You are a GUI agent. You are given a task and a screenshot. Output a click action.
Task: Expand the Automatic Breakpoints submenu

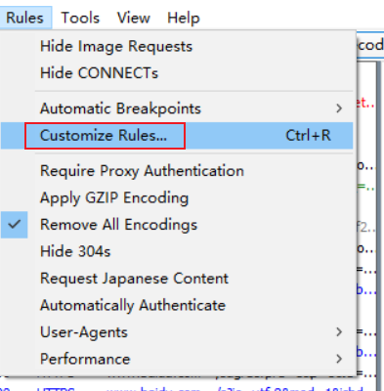click(177, 109)
